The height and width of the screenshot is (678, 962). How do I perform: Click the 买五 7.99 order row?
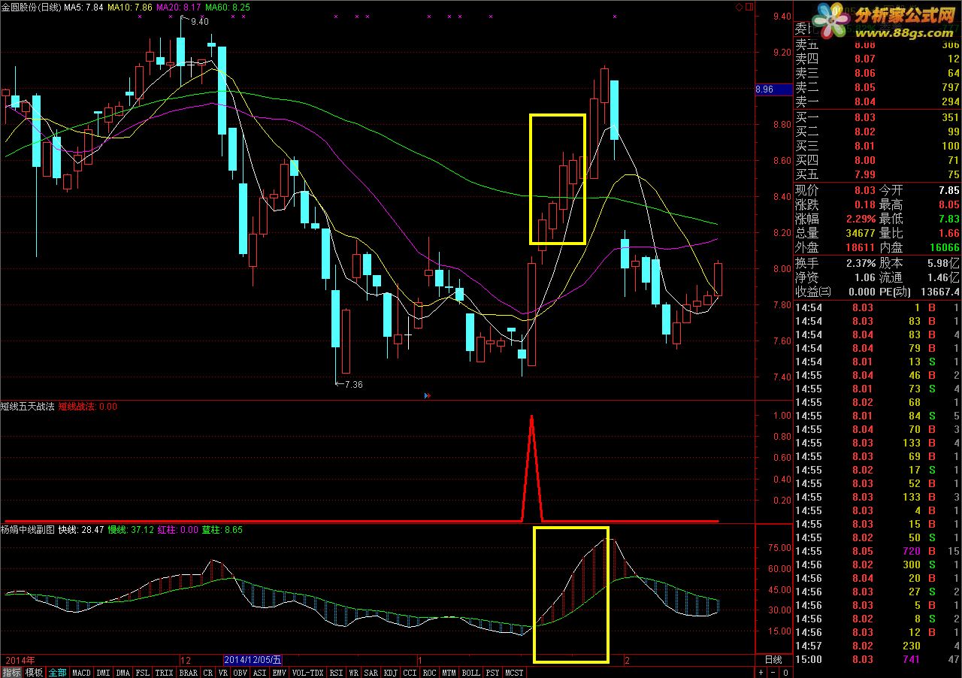pos(878,174)
